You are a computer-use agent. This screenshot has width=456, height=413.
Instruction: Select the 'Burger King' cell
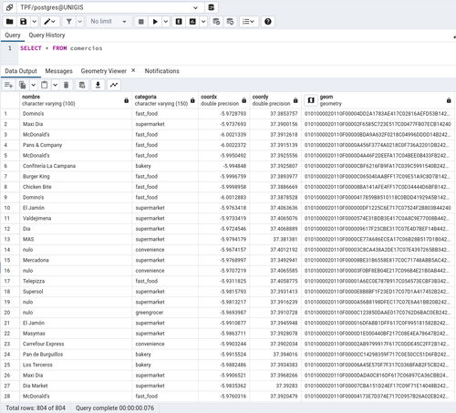pos(76,177)
